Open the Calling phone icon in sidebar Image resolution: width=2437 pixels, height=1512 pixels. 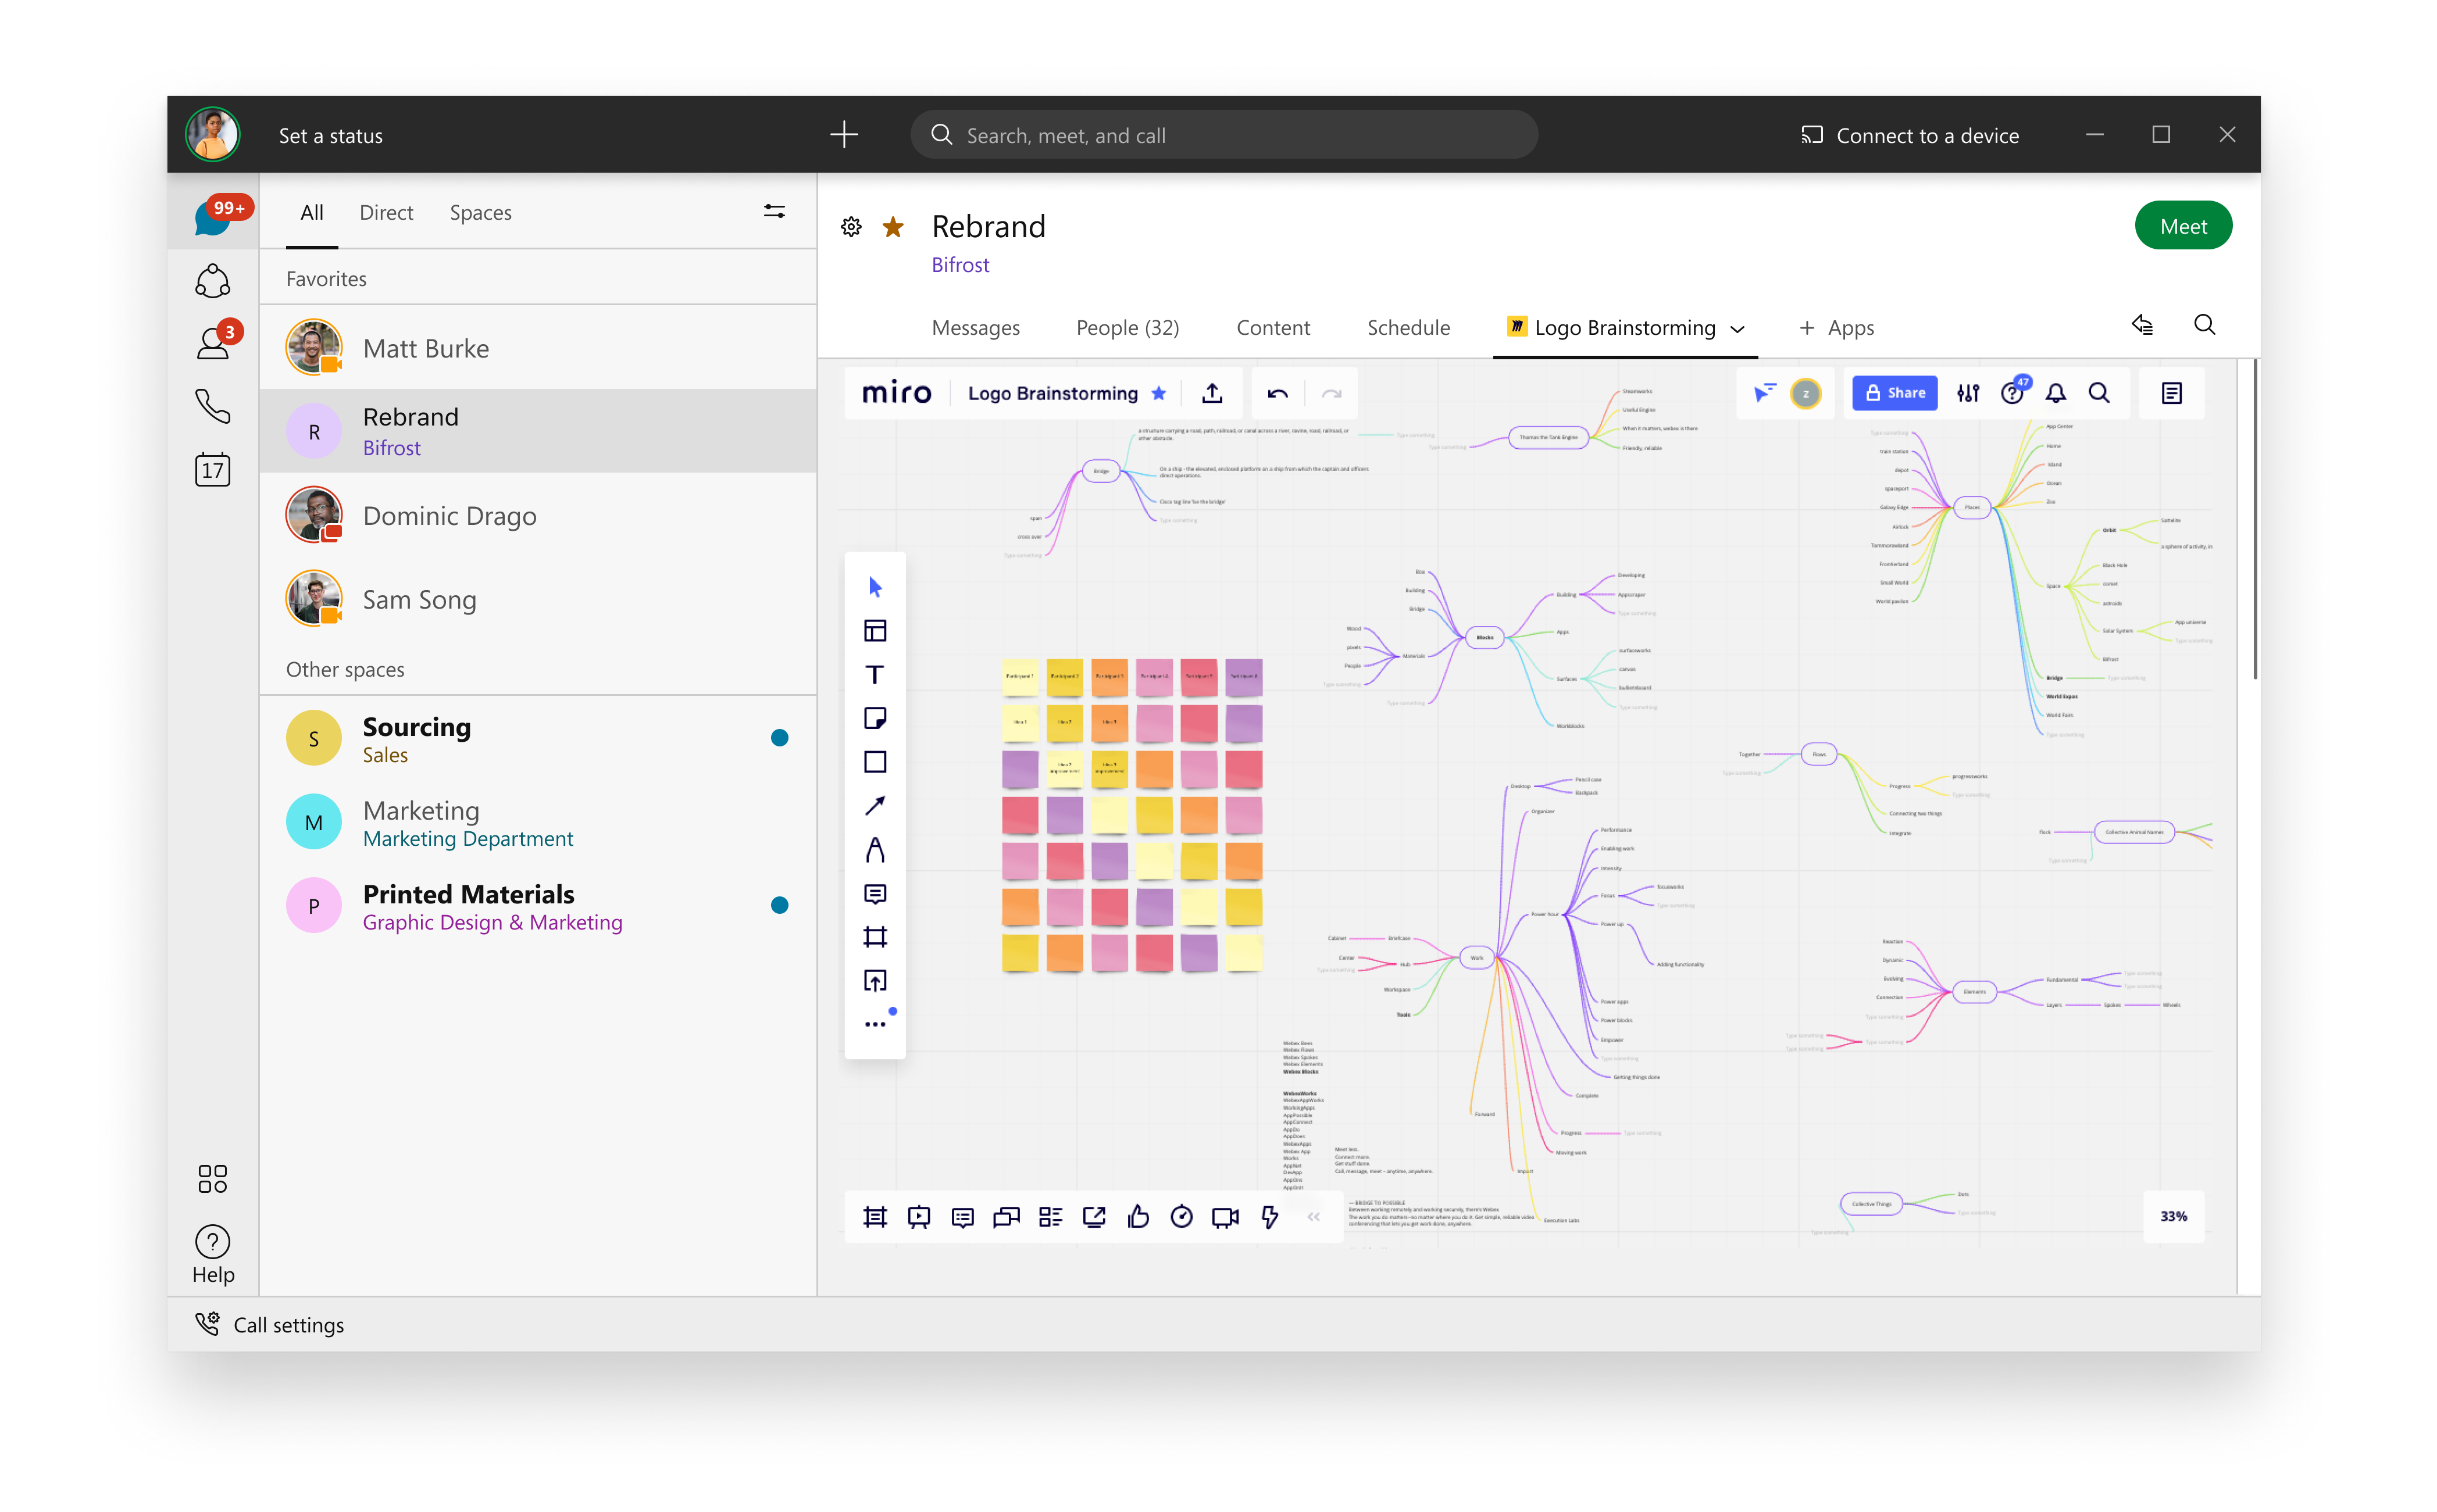[212, 406]
